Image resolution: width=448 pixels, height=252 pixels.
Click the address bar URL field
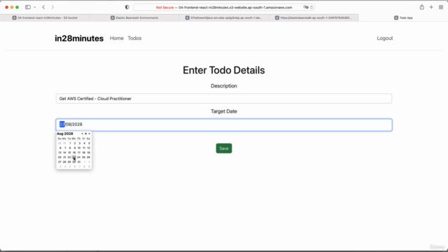(x=224, y=8)
